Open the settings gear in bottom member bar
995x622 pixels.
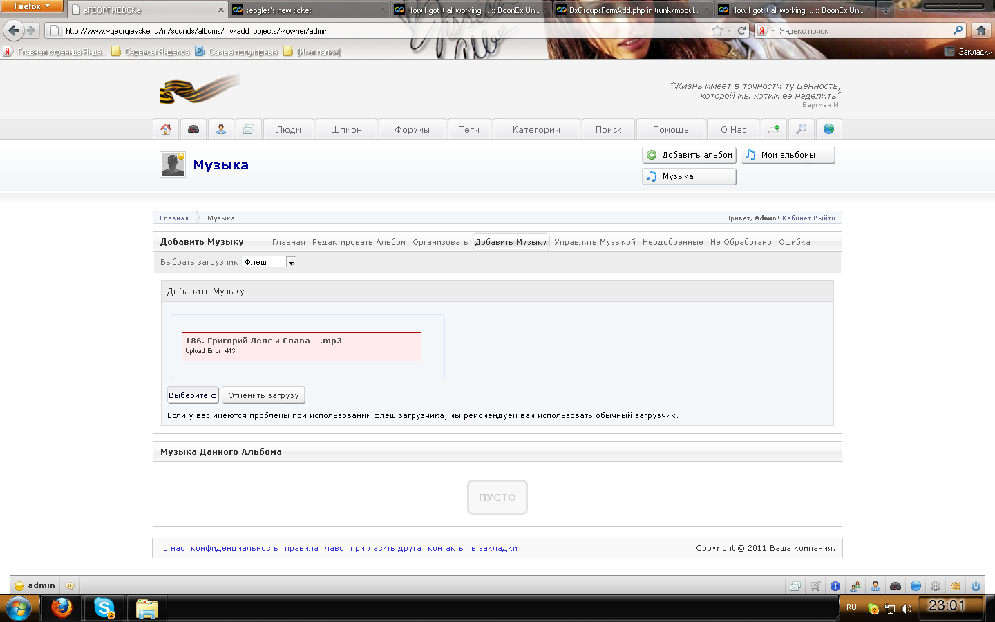tap(936, 586)
